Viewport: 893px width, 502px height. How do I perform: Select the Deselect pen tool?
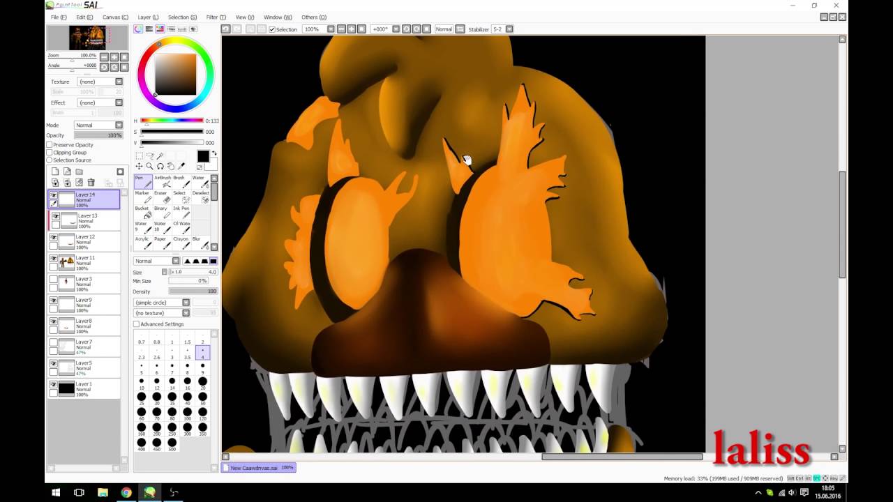pos(200,197)
